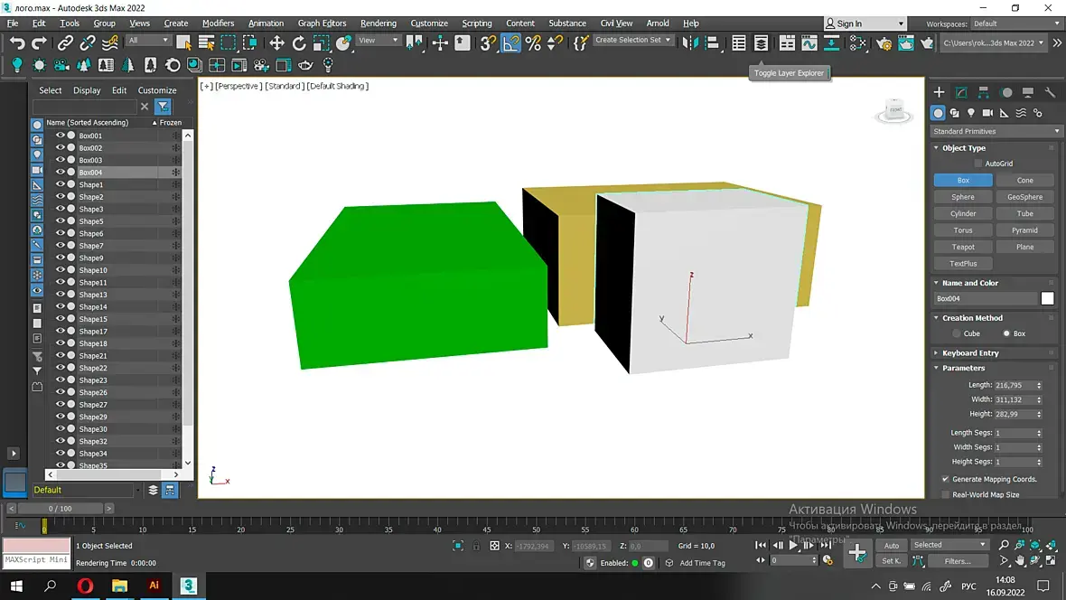Toggle the Angle Snap icon
1066x600 pixels.
511,42
